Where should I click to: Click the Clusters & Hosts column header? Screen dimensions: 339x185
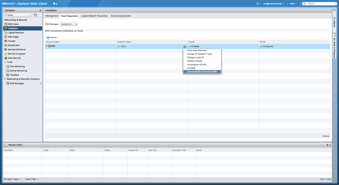pos(81,42)
